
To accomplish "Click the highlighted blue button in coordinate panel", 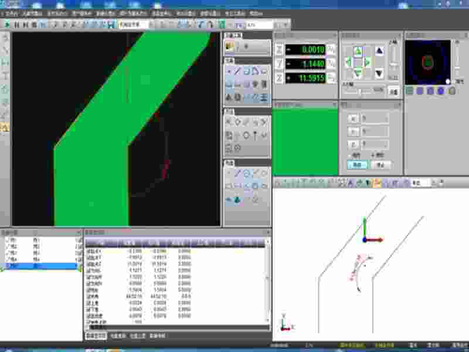I will 356,165.
